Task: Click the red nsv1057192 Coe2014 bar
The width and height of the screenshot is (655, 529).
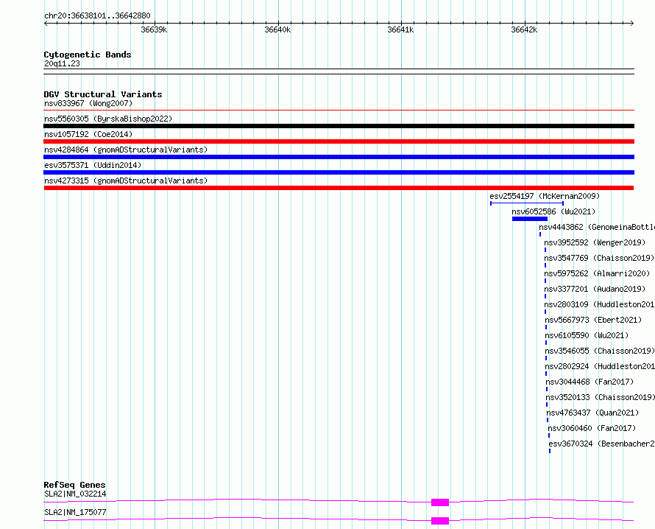Action: pos(339,141)
